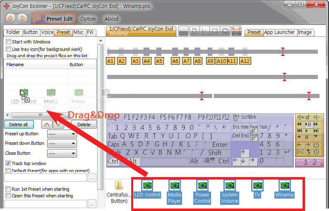The height and width of the screenshot is (211, 329).
Task: Click the single rectangle toolbar icon
Action: [x=215, y=31]
